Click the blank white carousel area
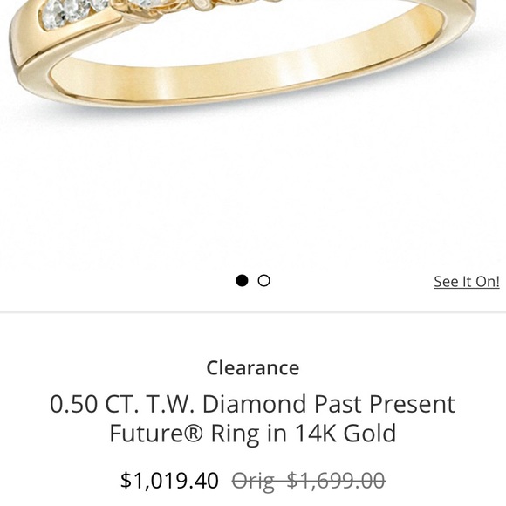The height and width of the screenshot is (506, 506). [253, 194]
